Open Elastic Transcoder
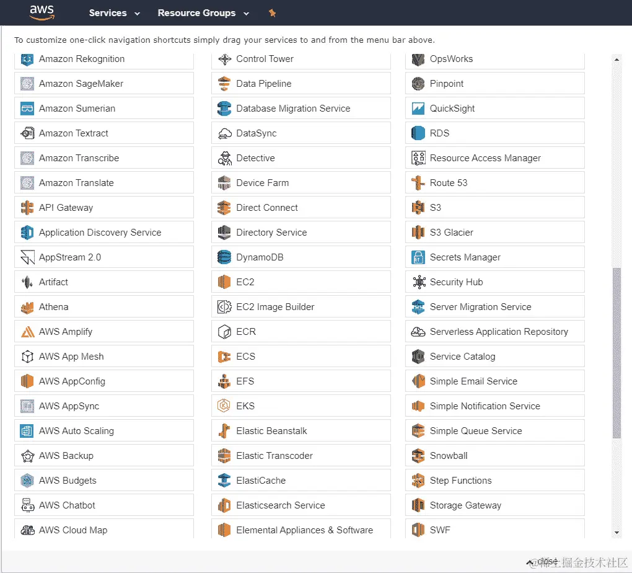 point(301,456)
